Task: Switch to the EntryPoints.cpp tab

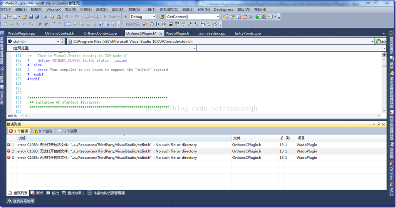Action: click(x=248, y=34)
